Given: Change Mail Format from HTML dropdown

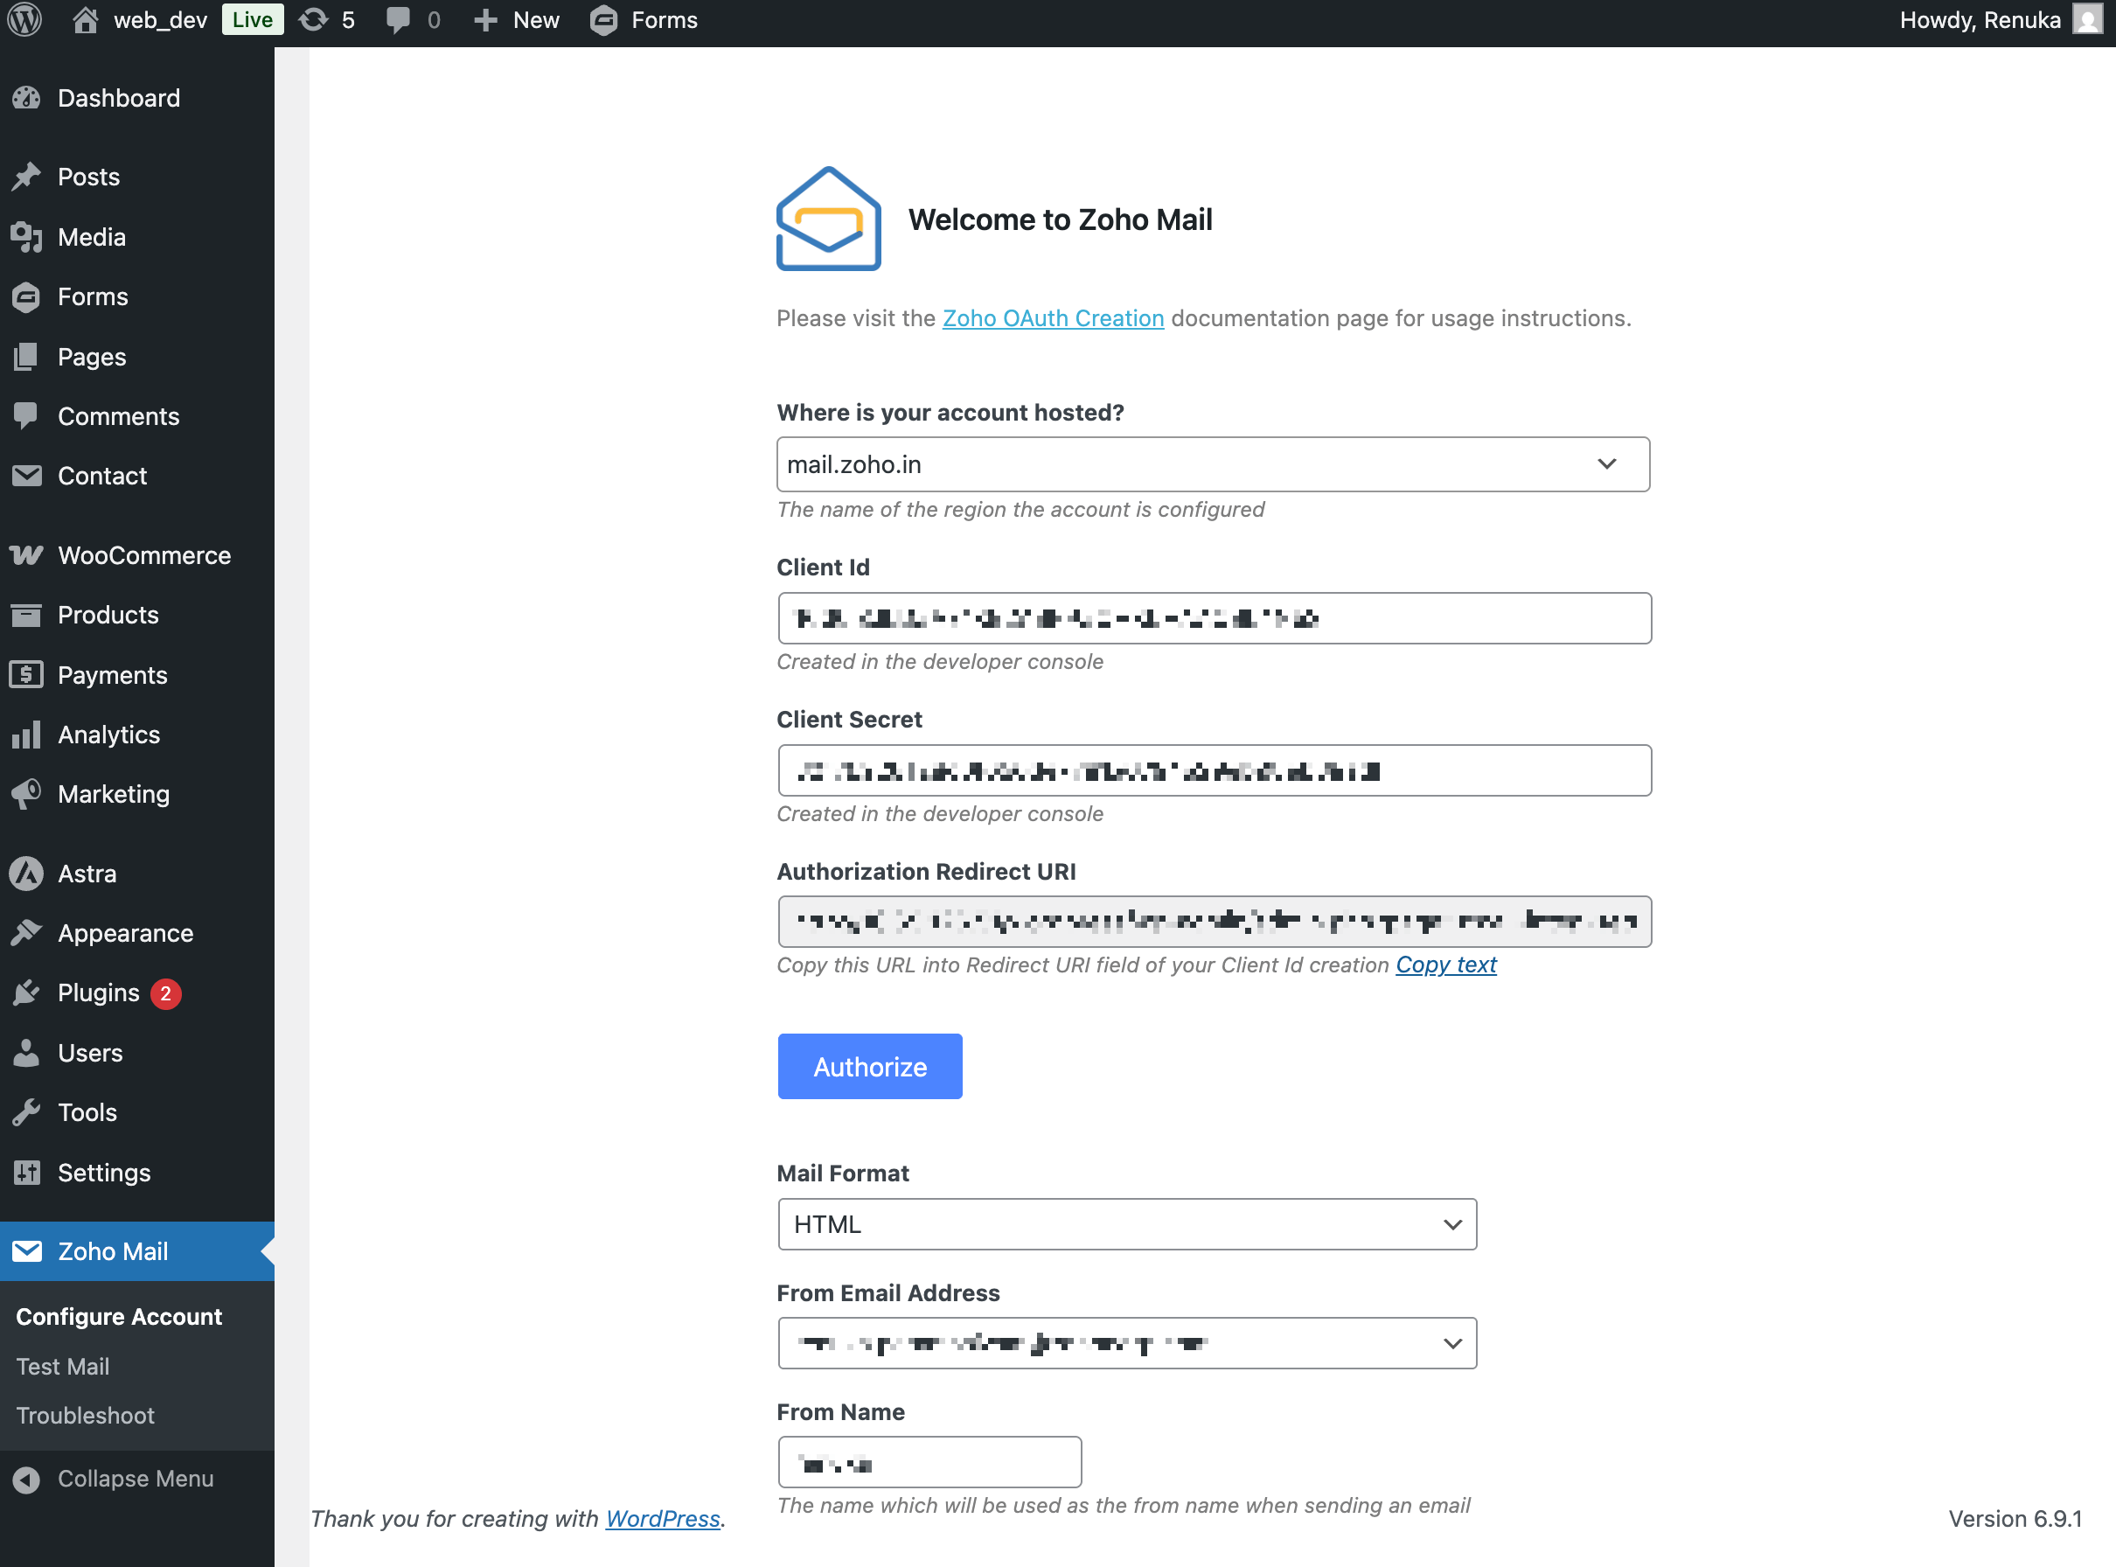Looking at the screenshot, I should click(1127, 1223).
